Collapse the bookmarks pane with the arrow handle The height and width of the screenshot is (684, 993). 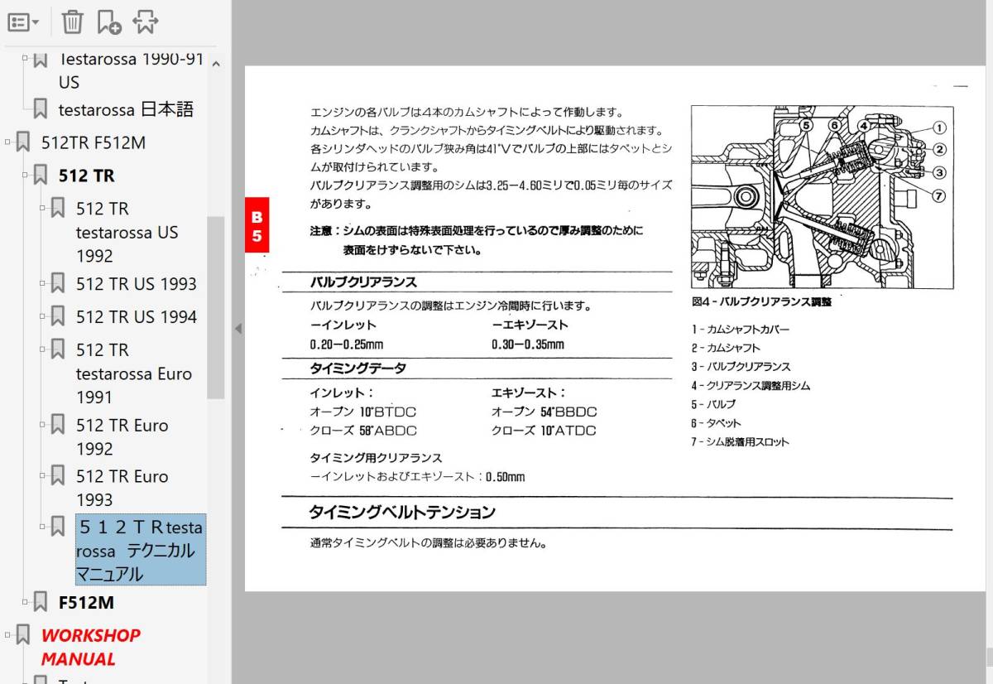coord(237,329)
